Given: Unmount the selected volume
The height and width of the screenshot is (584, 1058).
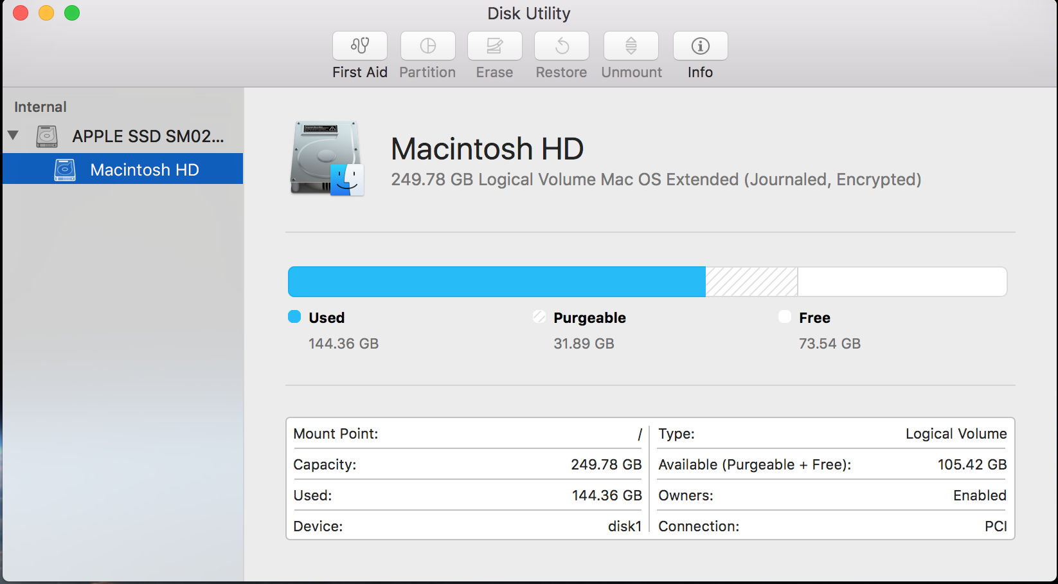Looking at the screenshot, I should [631, 46].
